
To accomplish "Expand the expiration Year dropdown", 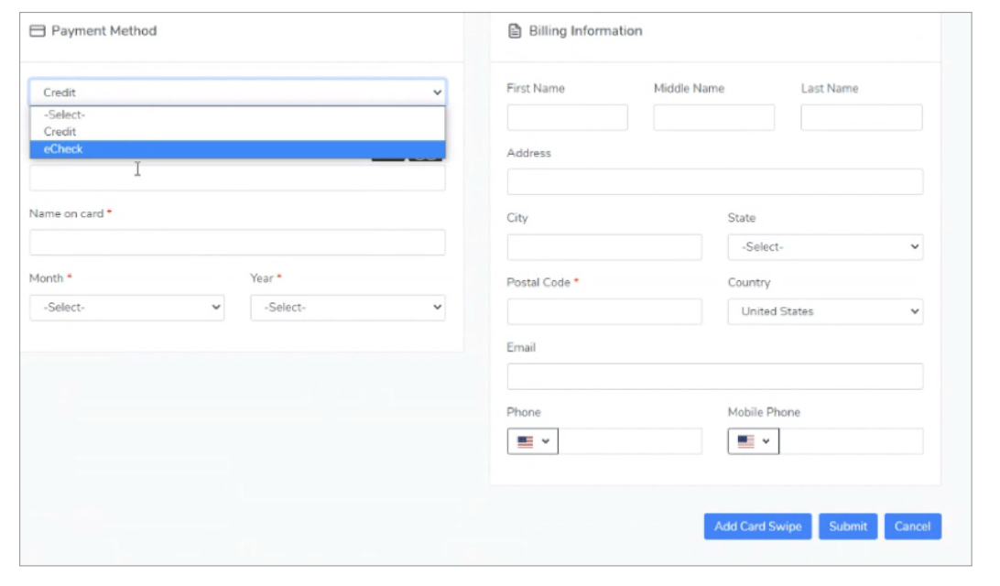I will [347, 308].
